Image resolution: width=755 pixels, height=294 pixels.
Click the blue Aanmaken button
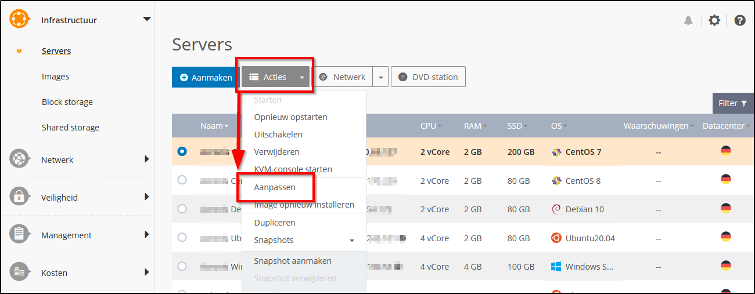(206, 77)
